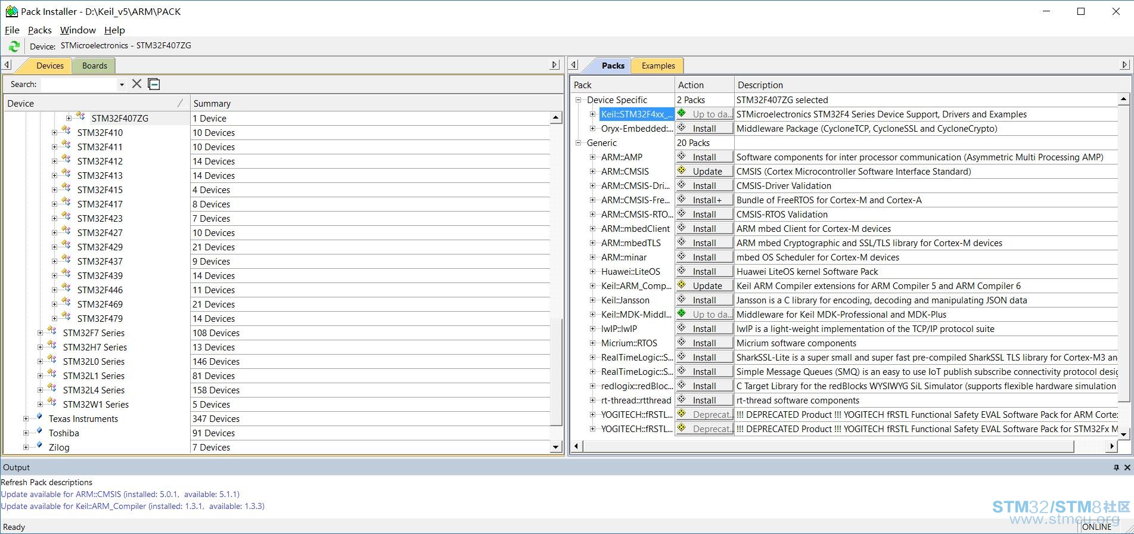Install the Huawei::LiteOS pack
This screenshot has height=534, width=1134.
(704, 271)
